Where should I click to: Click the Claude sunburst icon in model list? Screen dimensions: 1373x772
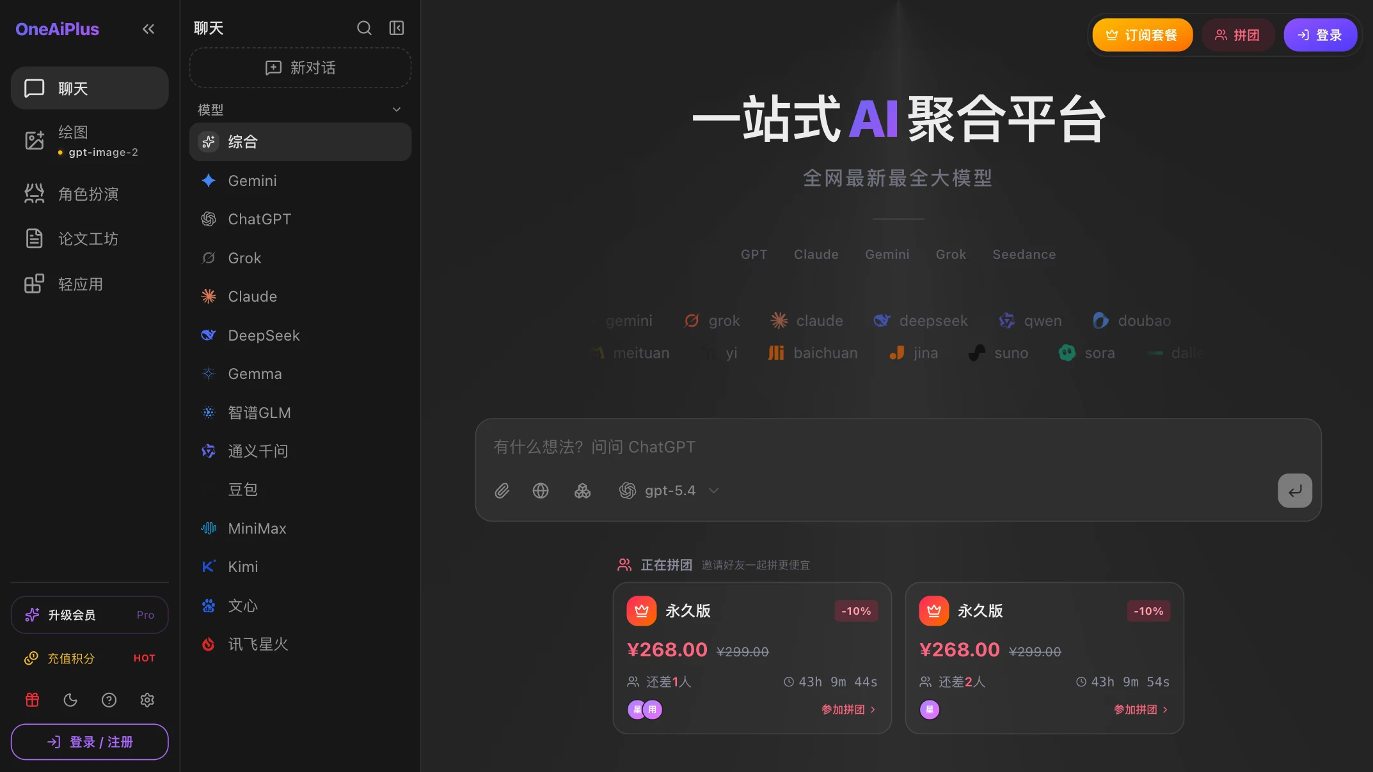209,297
